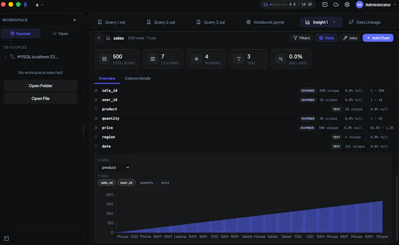Click the Columns card icon
Image resolution: width=399 pixels, height=245 pixels.
click(x=153, y=59)
